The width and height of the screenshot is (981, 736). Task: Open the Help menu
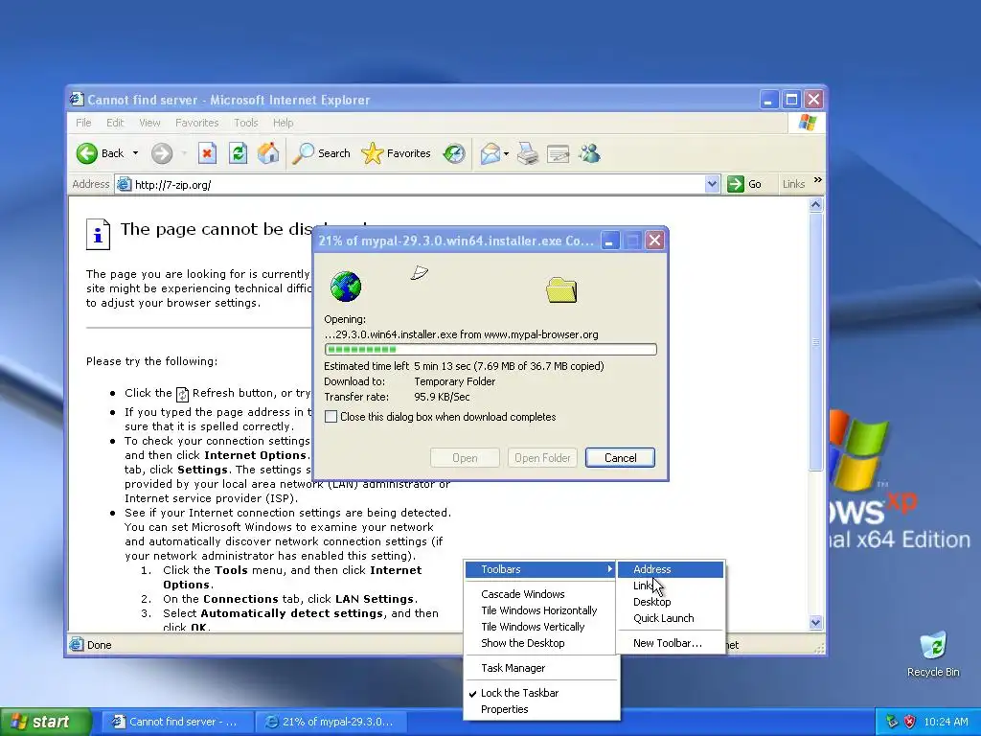(283, 123)
